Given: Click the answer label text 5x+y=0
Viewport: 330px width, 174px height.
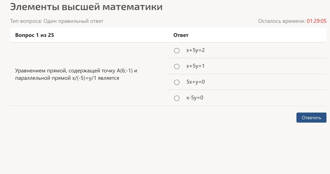Looking at the screenshot, I should tap(195, 82).
